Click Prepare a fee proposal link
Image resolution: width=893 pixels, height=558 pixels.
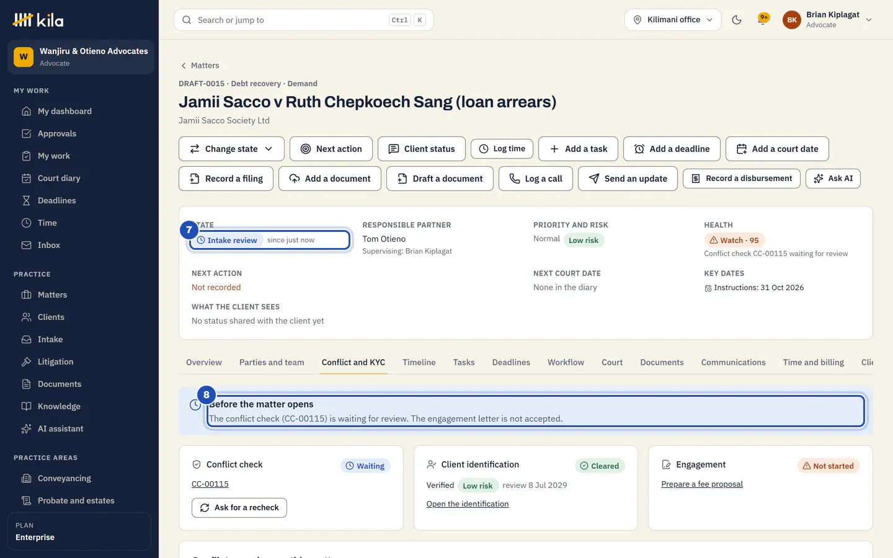(x=702, y=484)
